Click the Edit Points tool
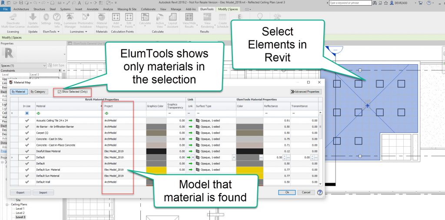The height and width of the screenshot is (220, 445). coord(129,17)
